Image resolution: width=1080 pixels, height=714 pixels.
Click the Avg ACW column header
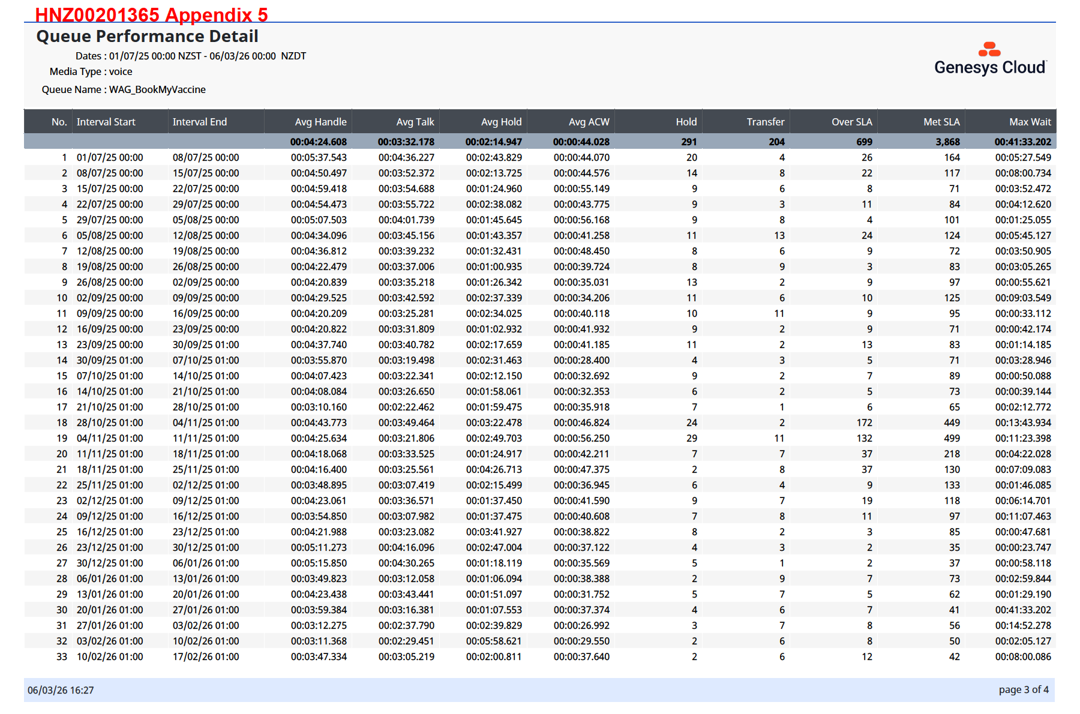click(589, 122)
